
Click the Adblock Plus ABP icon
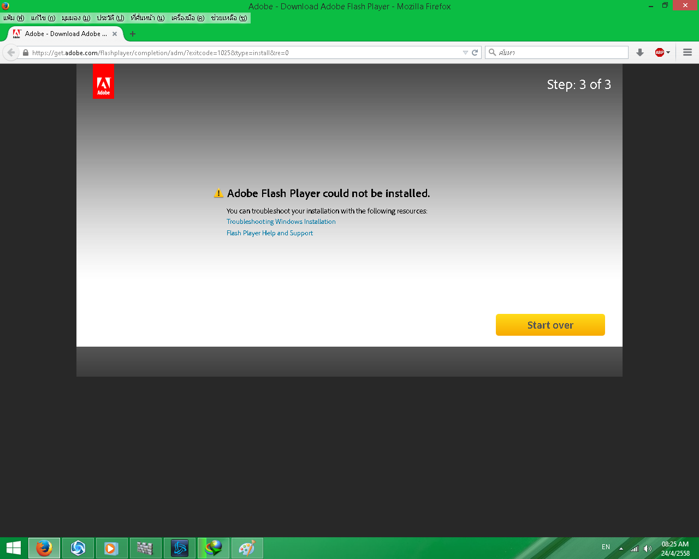[x=659, y=52]
